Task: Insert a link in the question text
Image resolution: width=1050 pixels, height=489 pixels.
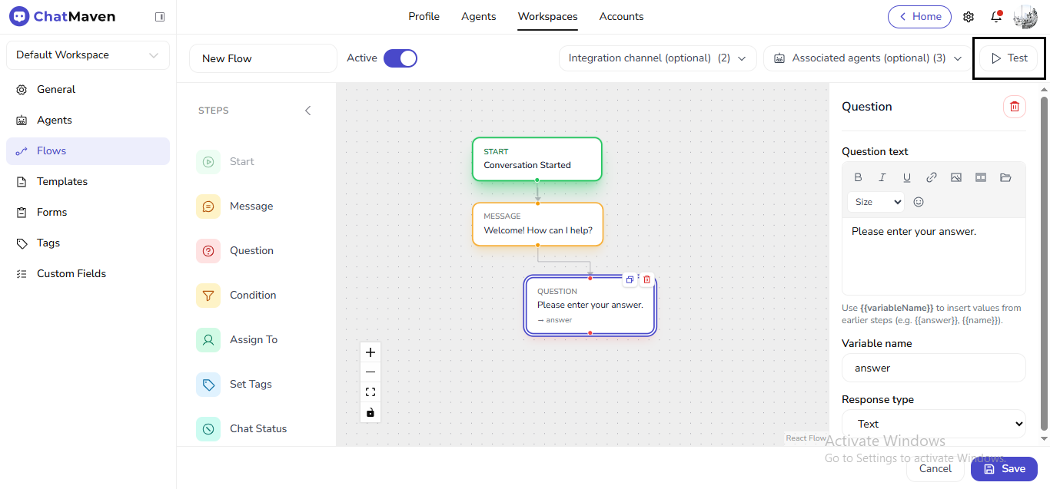Action: tap(932, 177)
